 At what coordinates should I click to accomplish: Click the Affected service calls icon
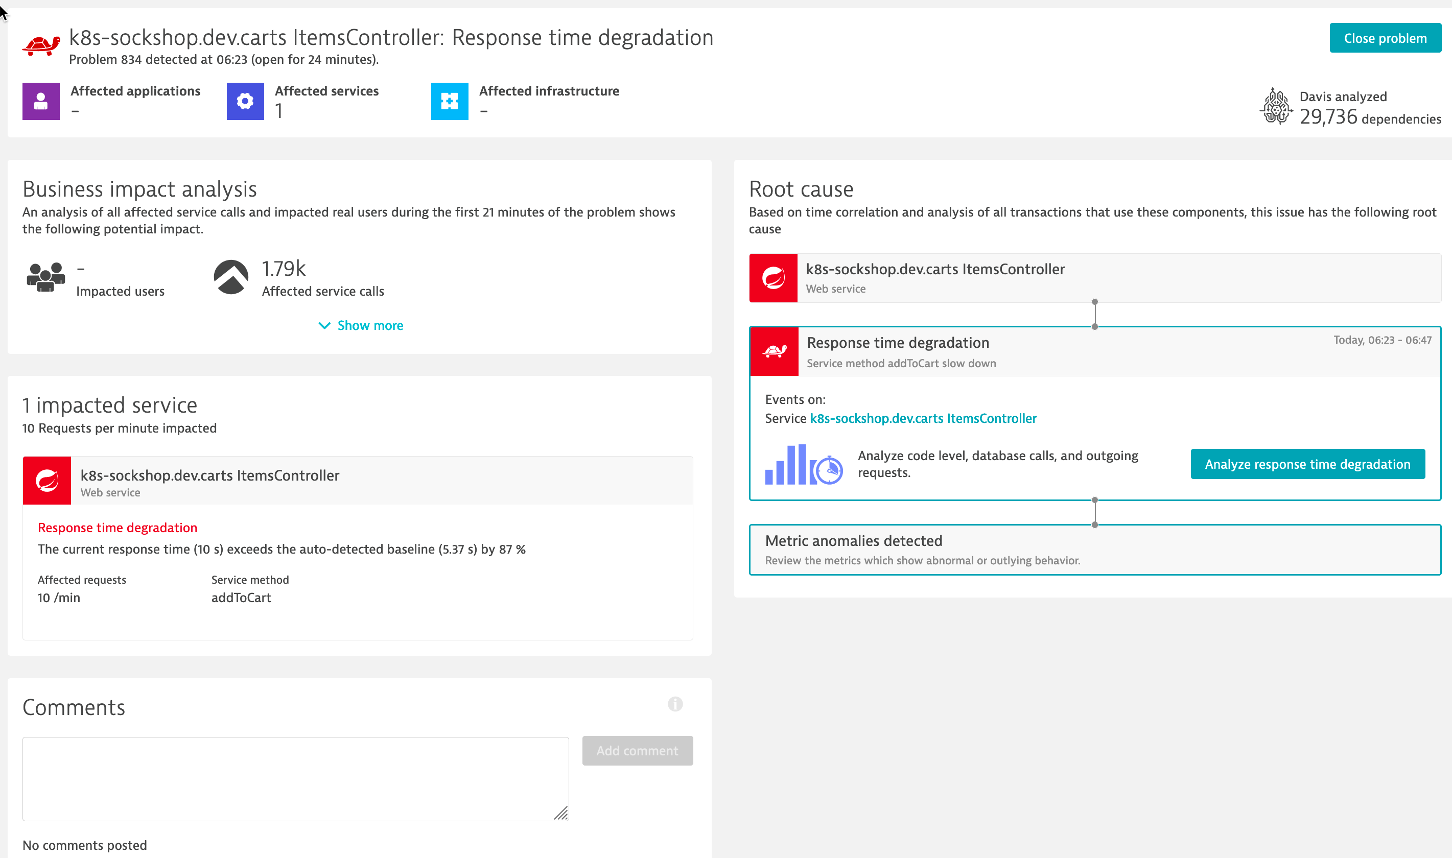231,277
